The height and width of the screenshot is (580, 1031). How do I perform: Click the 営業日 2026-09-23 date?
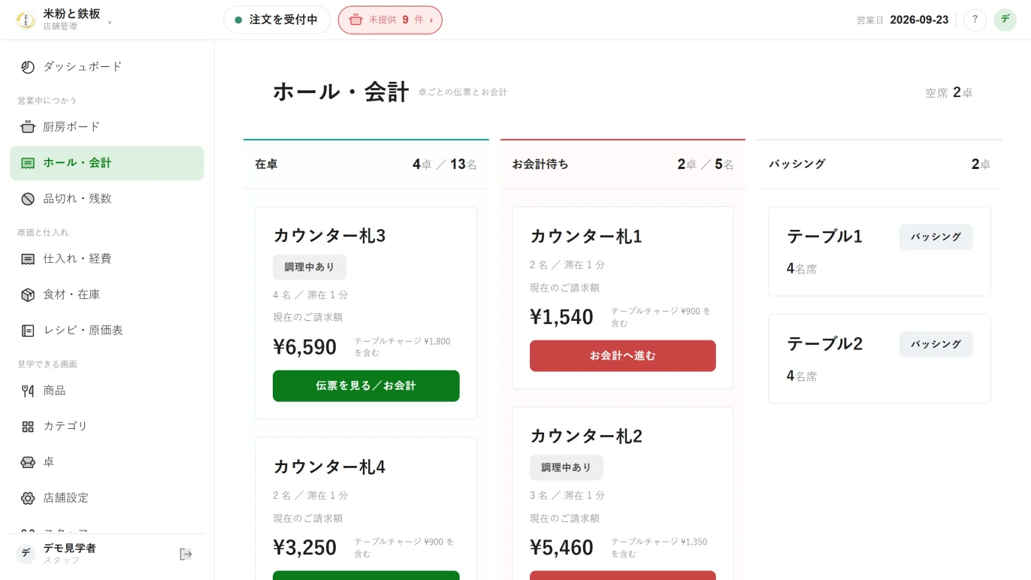903,20
